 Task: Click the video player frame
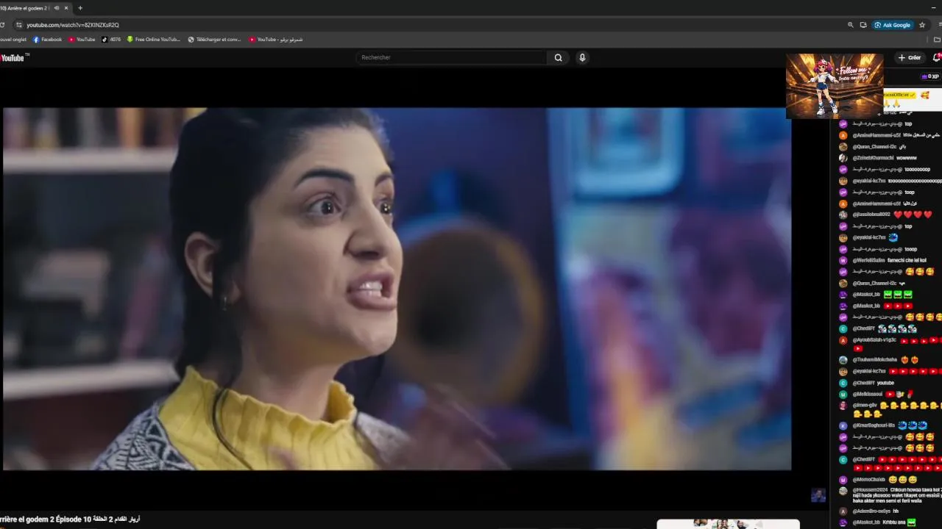(397, 289)
